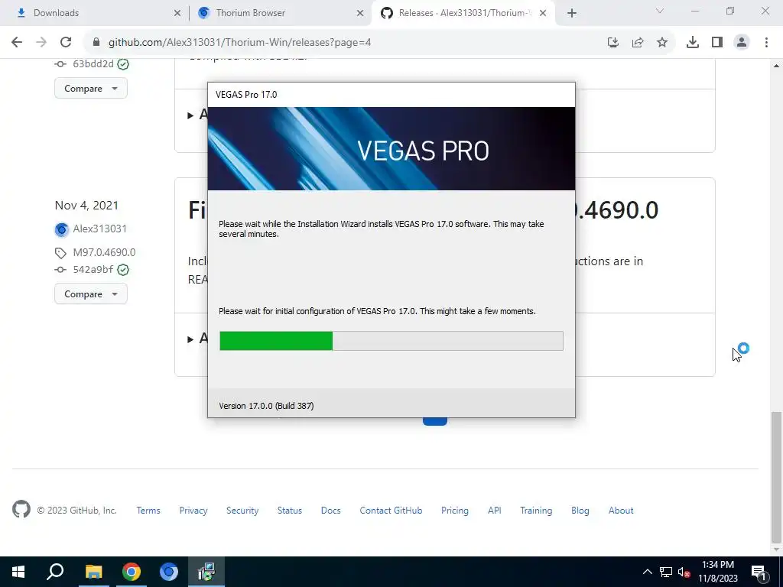Open browser downloads tray icon
Viewport: 783px width, 587px height.
693,43
